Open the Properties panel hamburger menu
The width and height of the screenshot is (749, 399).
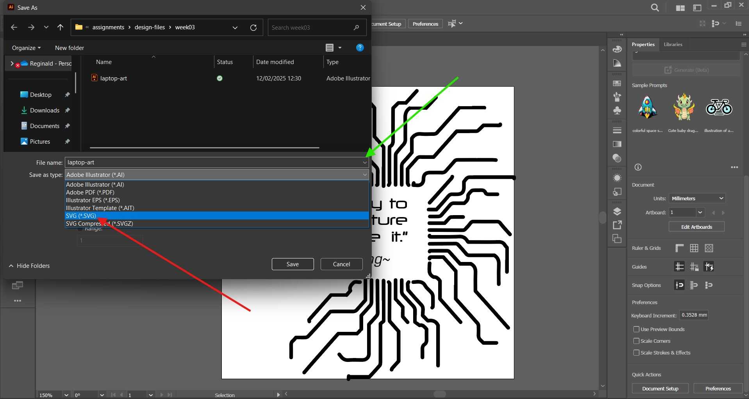pyautogui.click(x=744, y=45)
